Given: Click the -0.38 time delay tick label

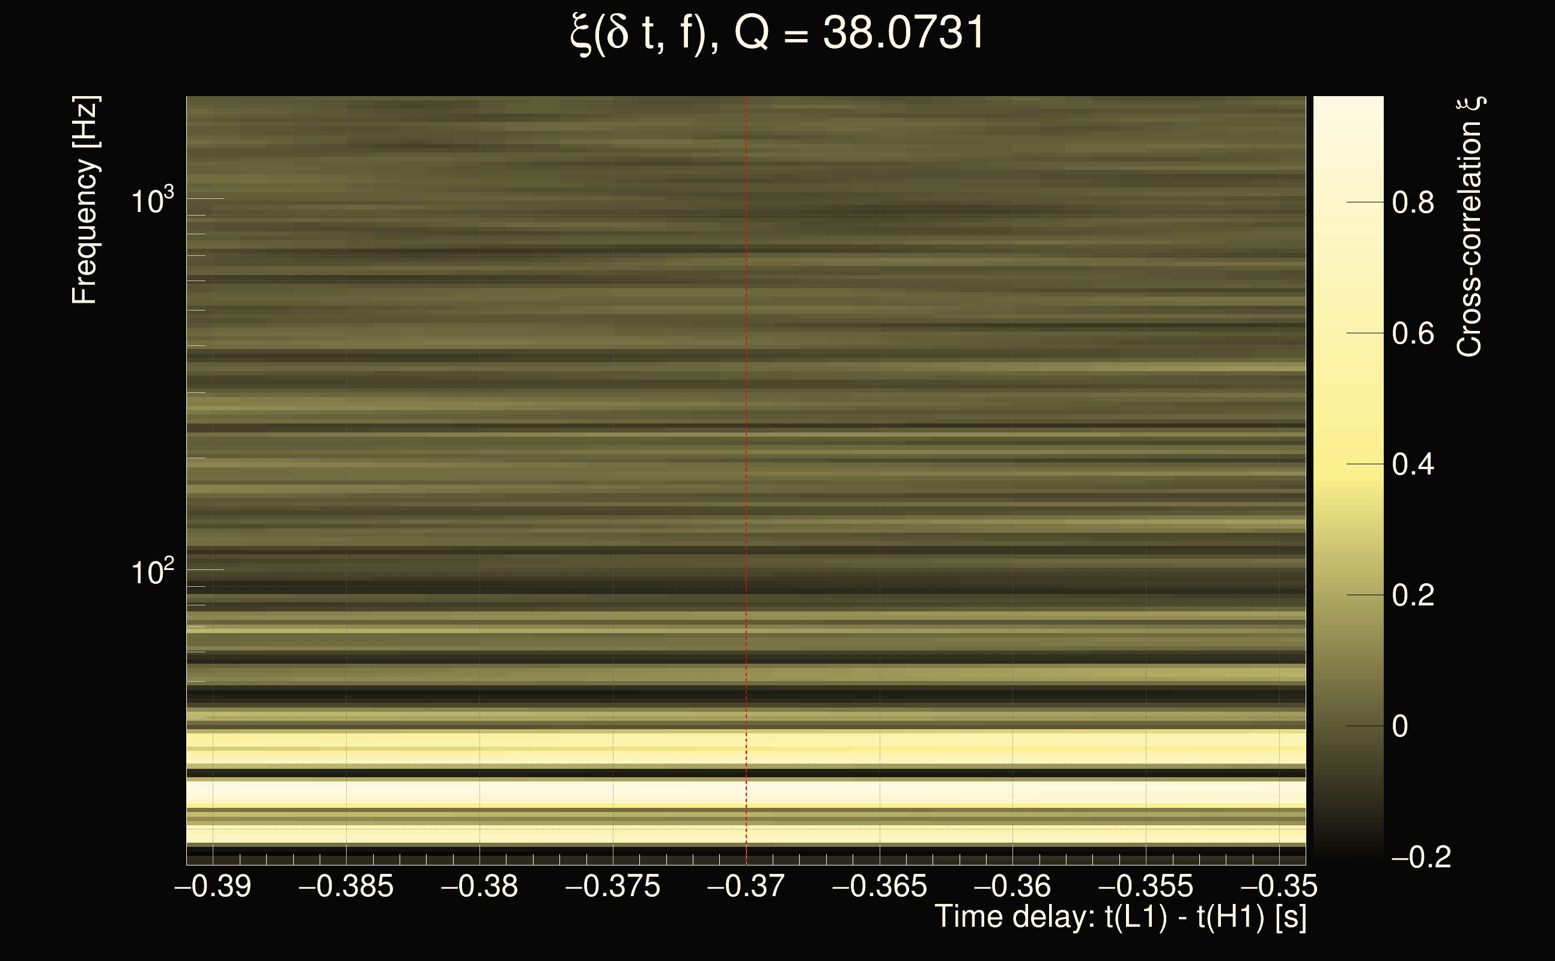Looking at the screenshot, I should pos(479,886).
